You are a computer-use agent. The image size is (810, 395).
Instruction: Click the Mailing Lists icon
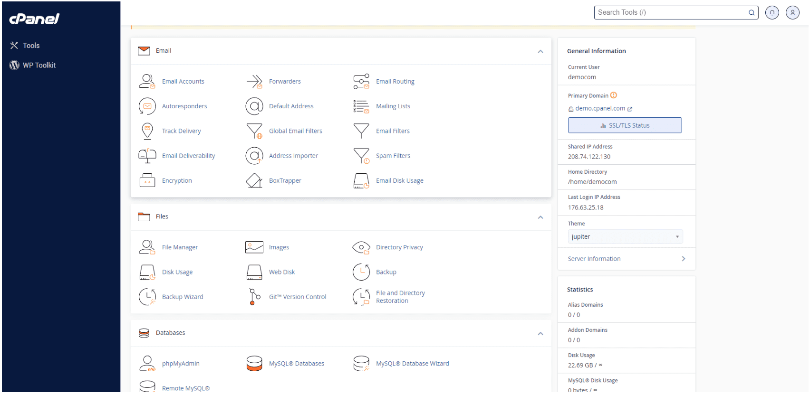(361, 106)
